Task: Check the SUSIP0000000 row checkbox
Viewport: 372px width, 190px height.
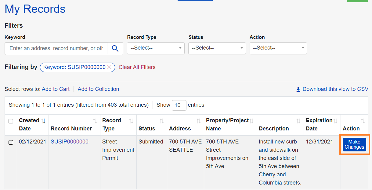Action: click(11, 142)
